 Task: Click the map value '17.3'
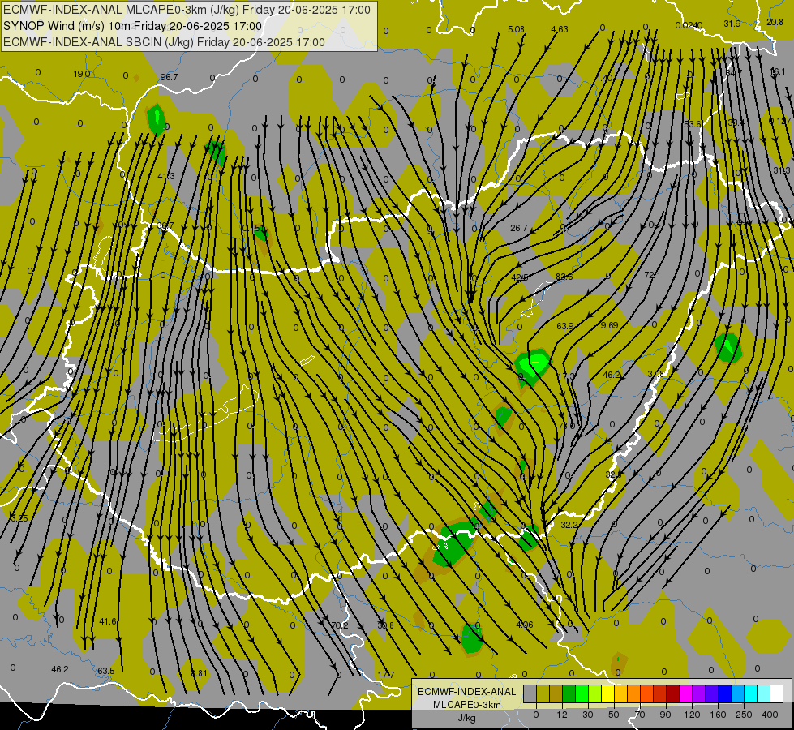[566, 376]
